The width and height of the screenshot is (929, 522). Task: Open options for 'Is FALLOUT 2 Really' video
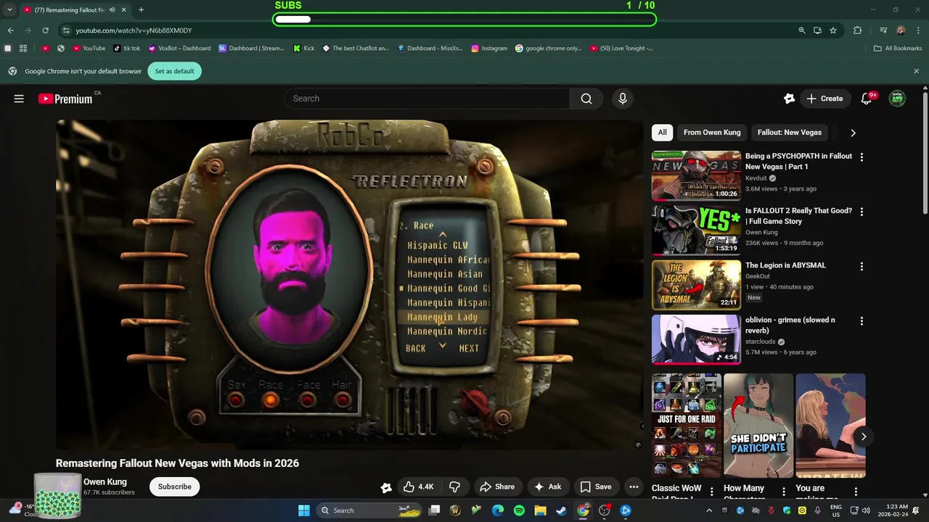[x=862, y=212]
